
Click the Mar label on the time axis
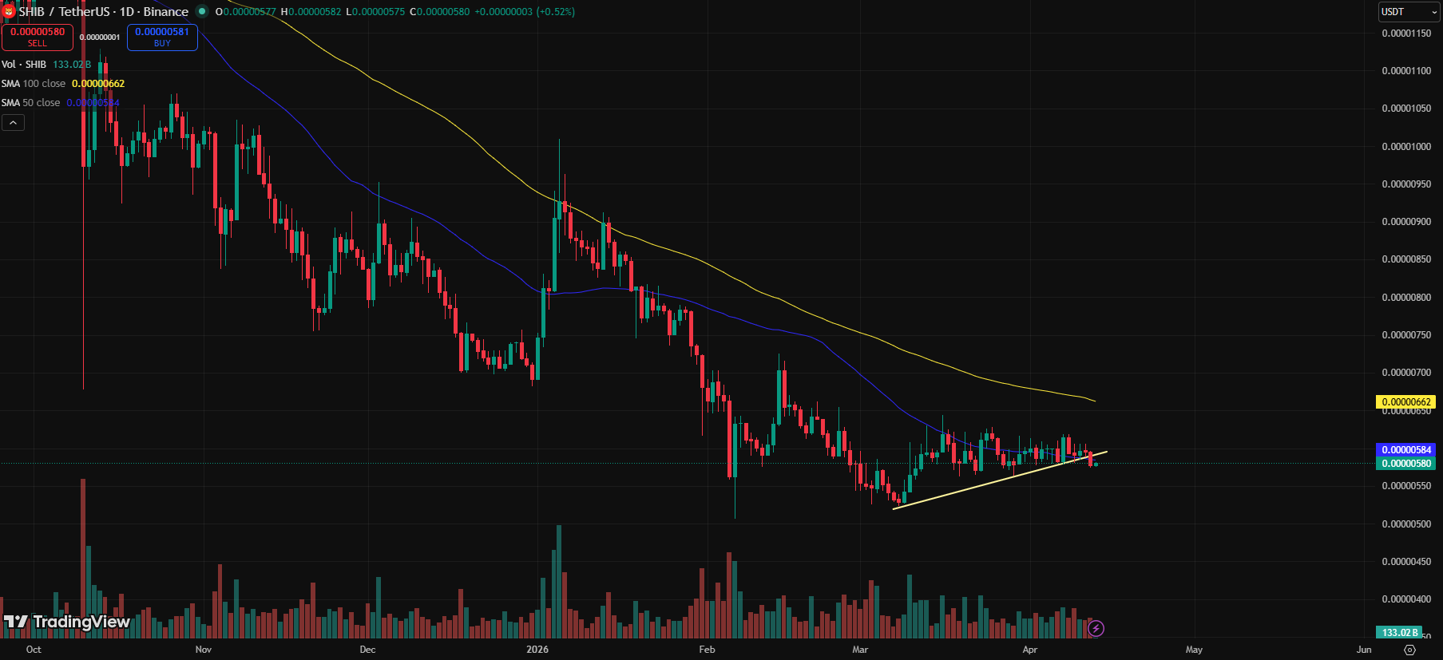click(x=860, y=650)
